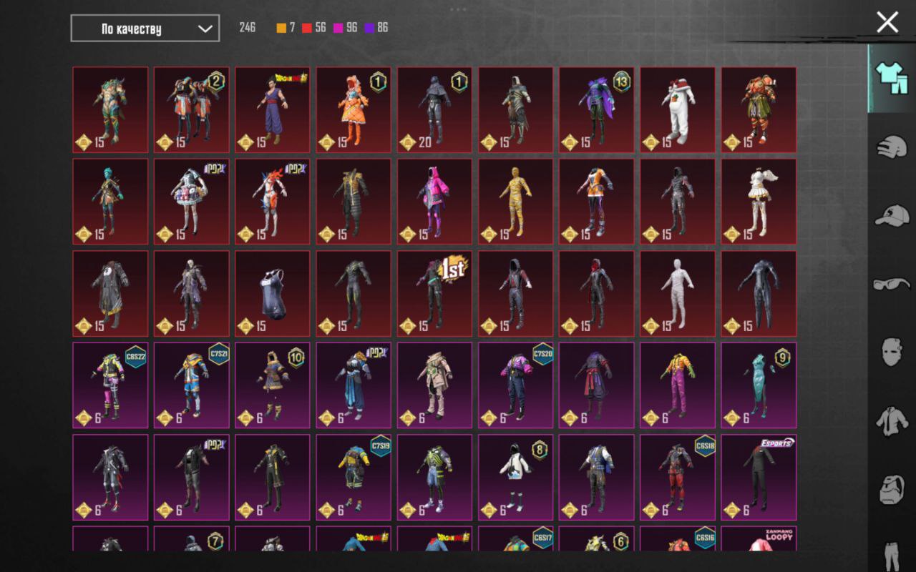Open the face mask category
Image resolution: width=916 pixels, height=572 pixels.
892,352
